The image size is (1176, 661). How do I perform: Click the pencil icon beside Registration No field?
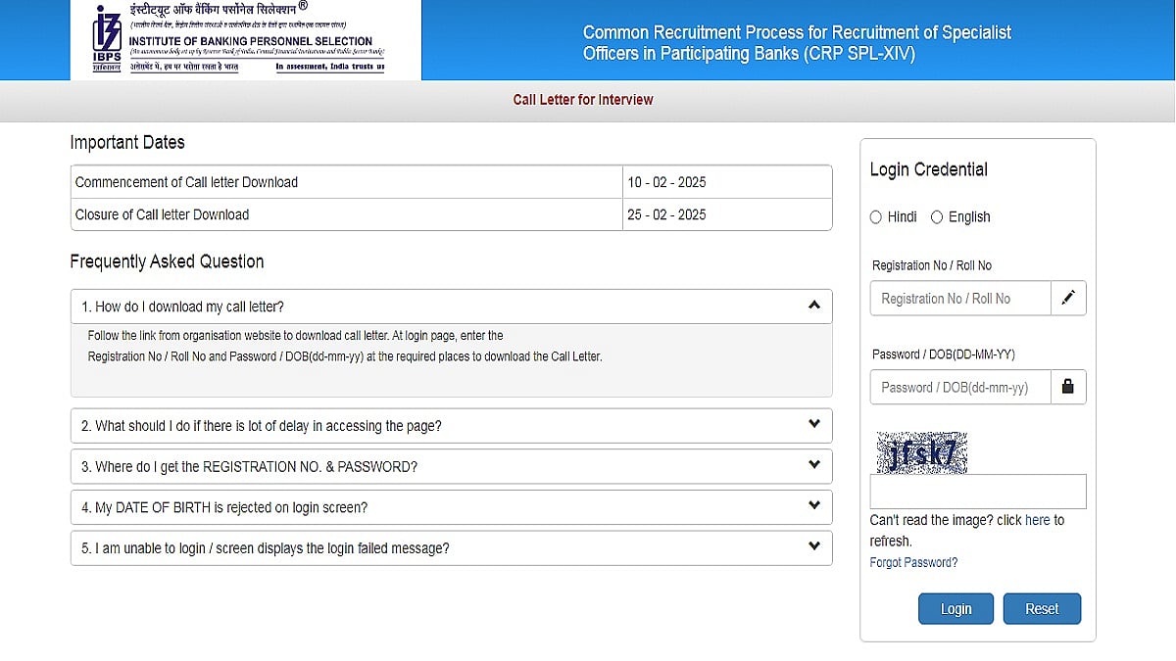[x=1068, y=299]
